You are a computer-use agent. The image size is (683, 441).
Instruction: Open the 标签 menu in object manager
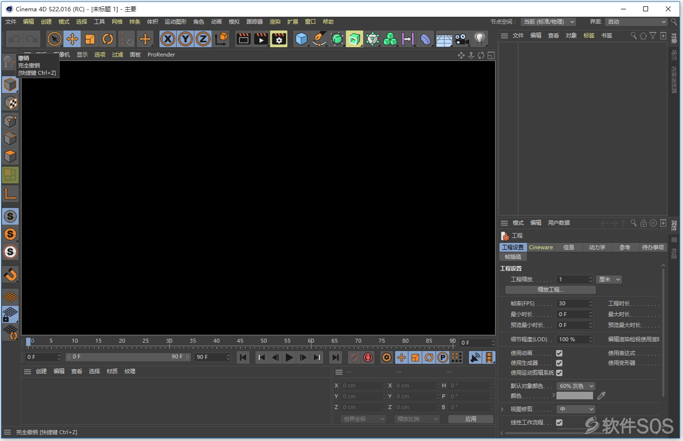589,35
